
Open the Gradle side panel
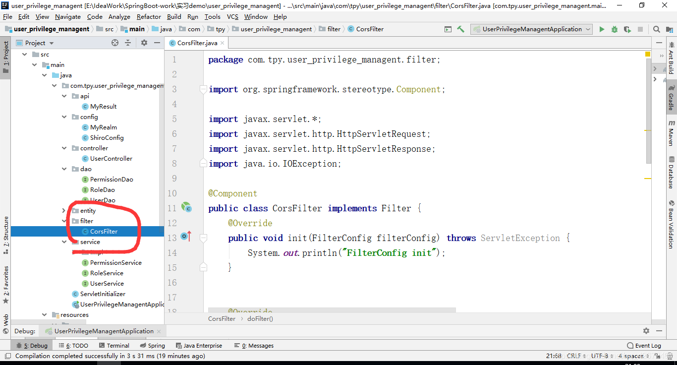(x=671, y=97)
